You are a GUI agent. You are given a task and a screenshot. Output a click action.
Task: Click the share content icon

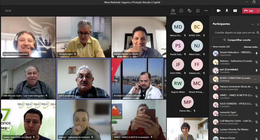(x=235, y=11)
